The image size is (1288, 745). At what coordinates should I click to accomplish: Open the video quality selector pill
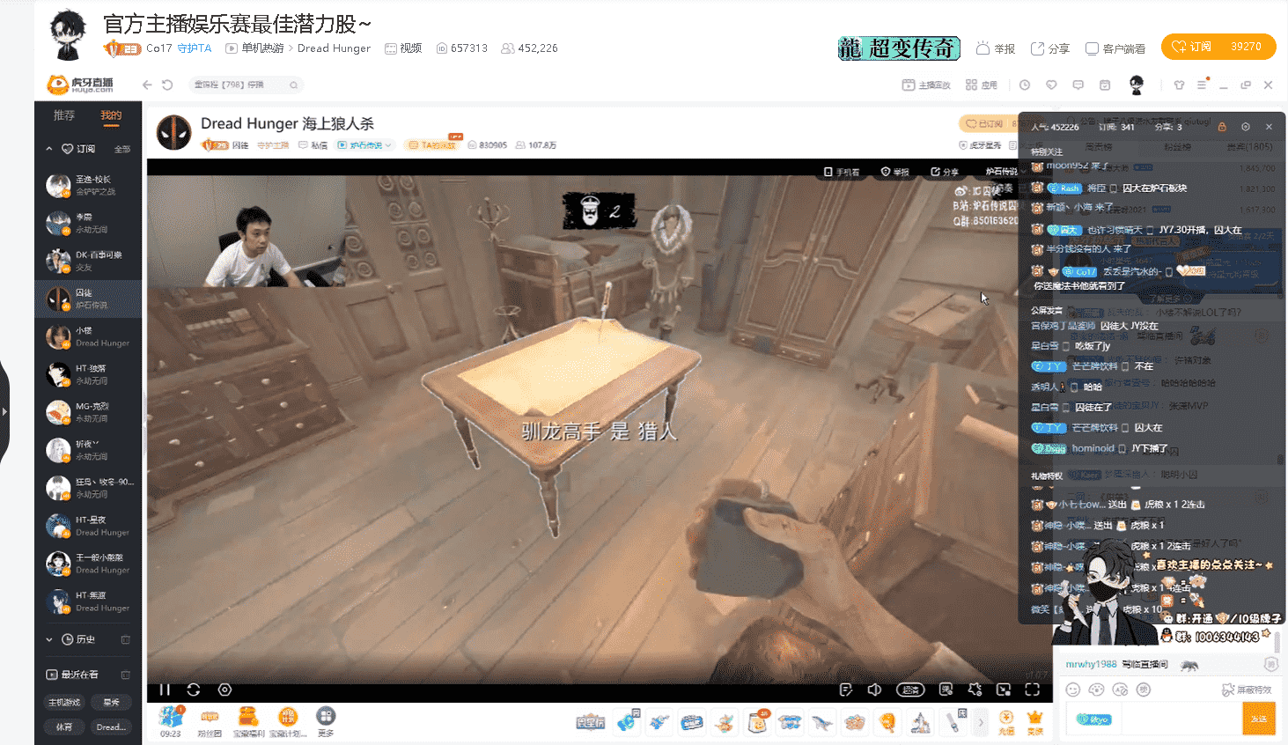910,690
